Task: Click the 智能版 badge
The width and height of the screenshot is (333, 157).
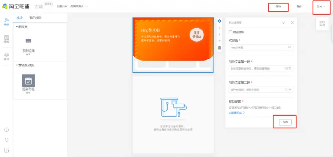Action: tap(48, 4)
